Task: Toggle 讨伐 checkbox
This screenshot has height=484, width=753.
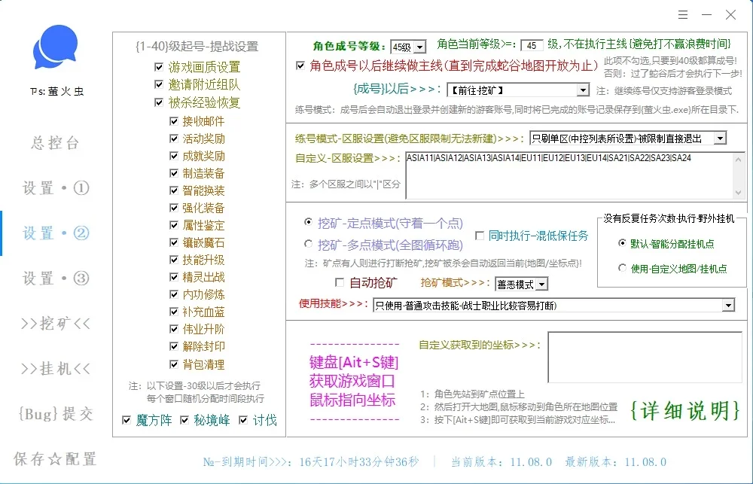Action: (243, 420)
